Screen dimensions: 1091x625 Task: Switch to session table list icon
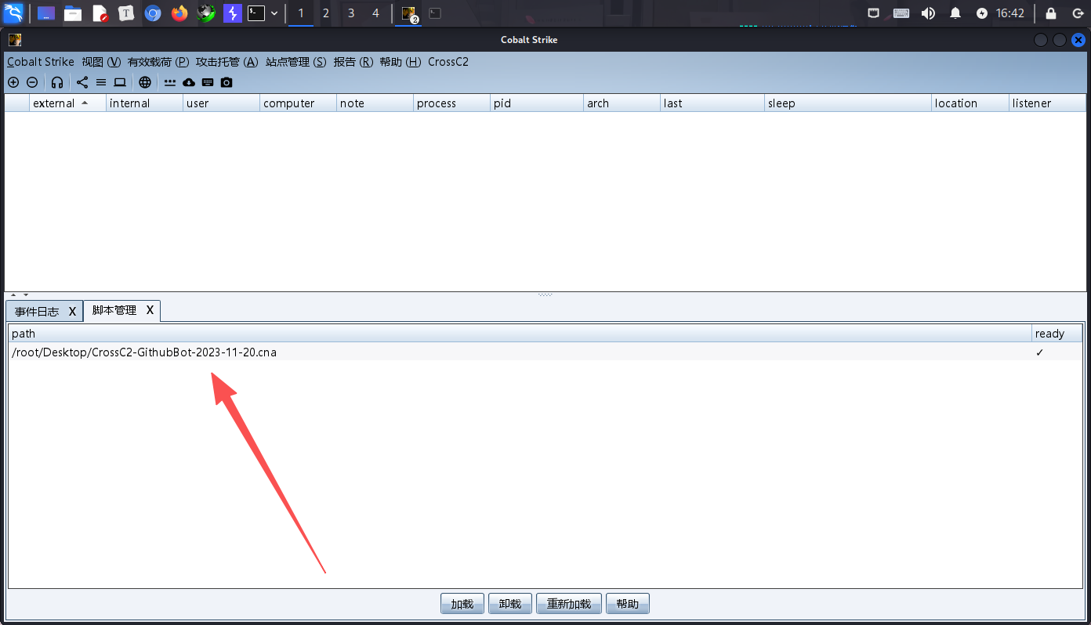click(x=101, y=82)
